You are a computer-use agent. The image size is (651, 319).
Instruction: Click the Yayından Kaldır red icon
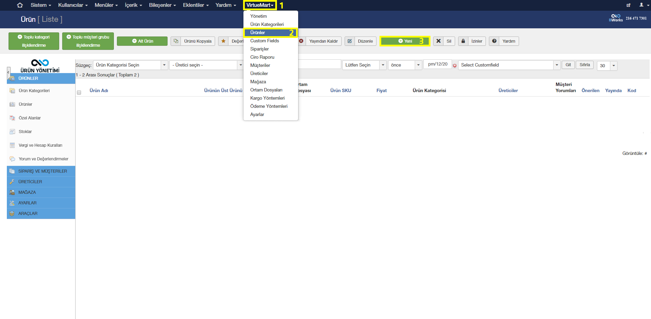tap(301, 41)
